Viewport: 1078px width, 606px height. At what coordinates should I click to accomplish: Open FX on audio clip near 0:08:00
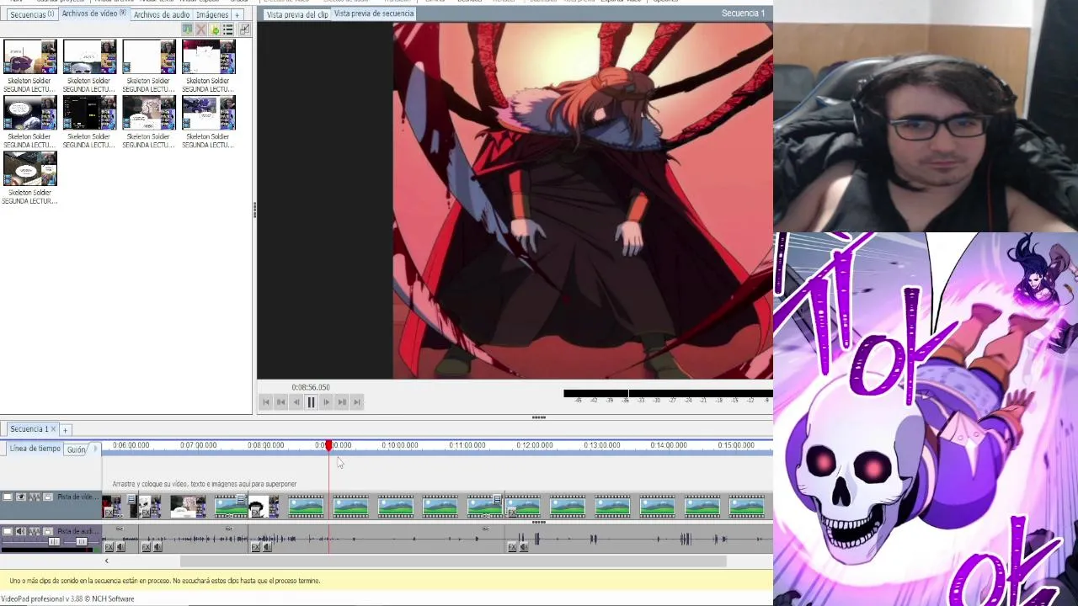coord(255,547)
